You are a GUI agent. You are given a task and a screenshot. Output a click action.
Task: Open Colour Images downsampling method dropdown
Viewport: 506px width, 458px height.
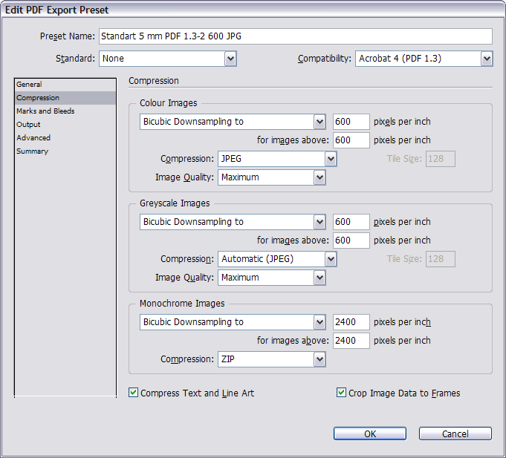[x=233, y=122]
